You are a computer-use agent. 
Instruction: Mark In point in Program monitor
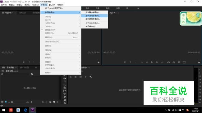point(131,62)
